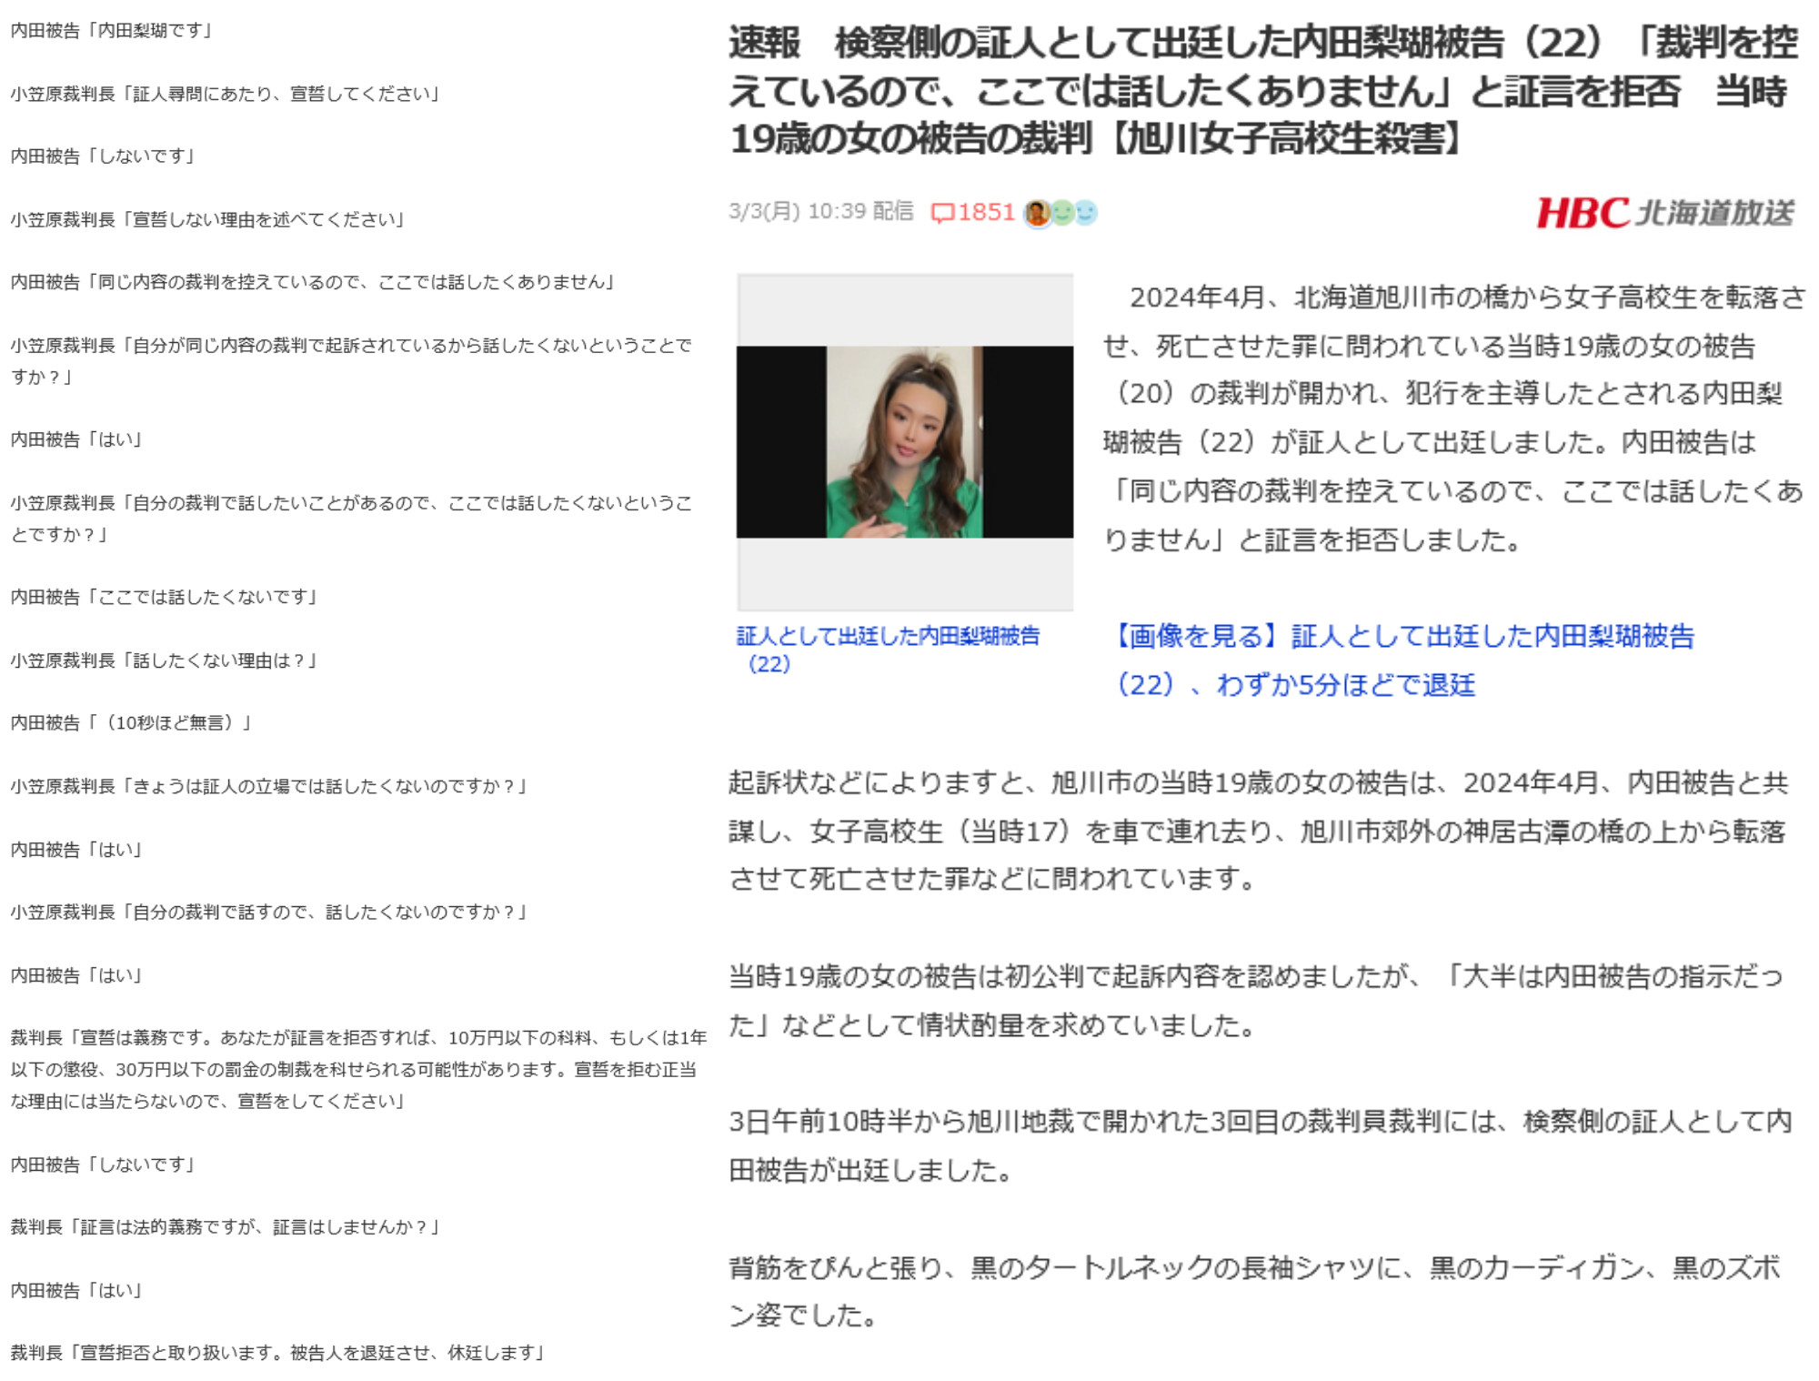This screenshot has width=1819, height=1381.
Task: Open the 1851 comments count
Action: [x=986, y=212]
